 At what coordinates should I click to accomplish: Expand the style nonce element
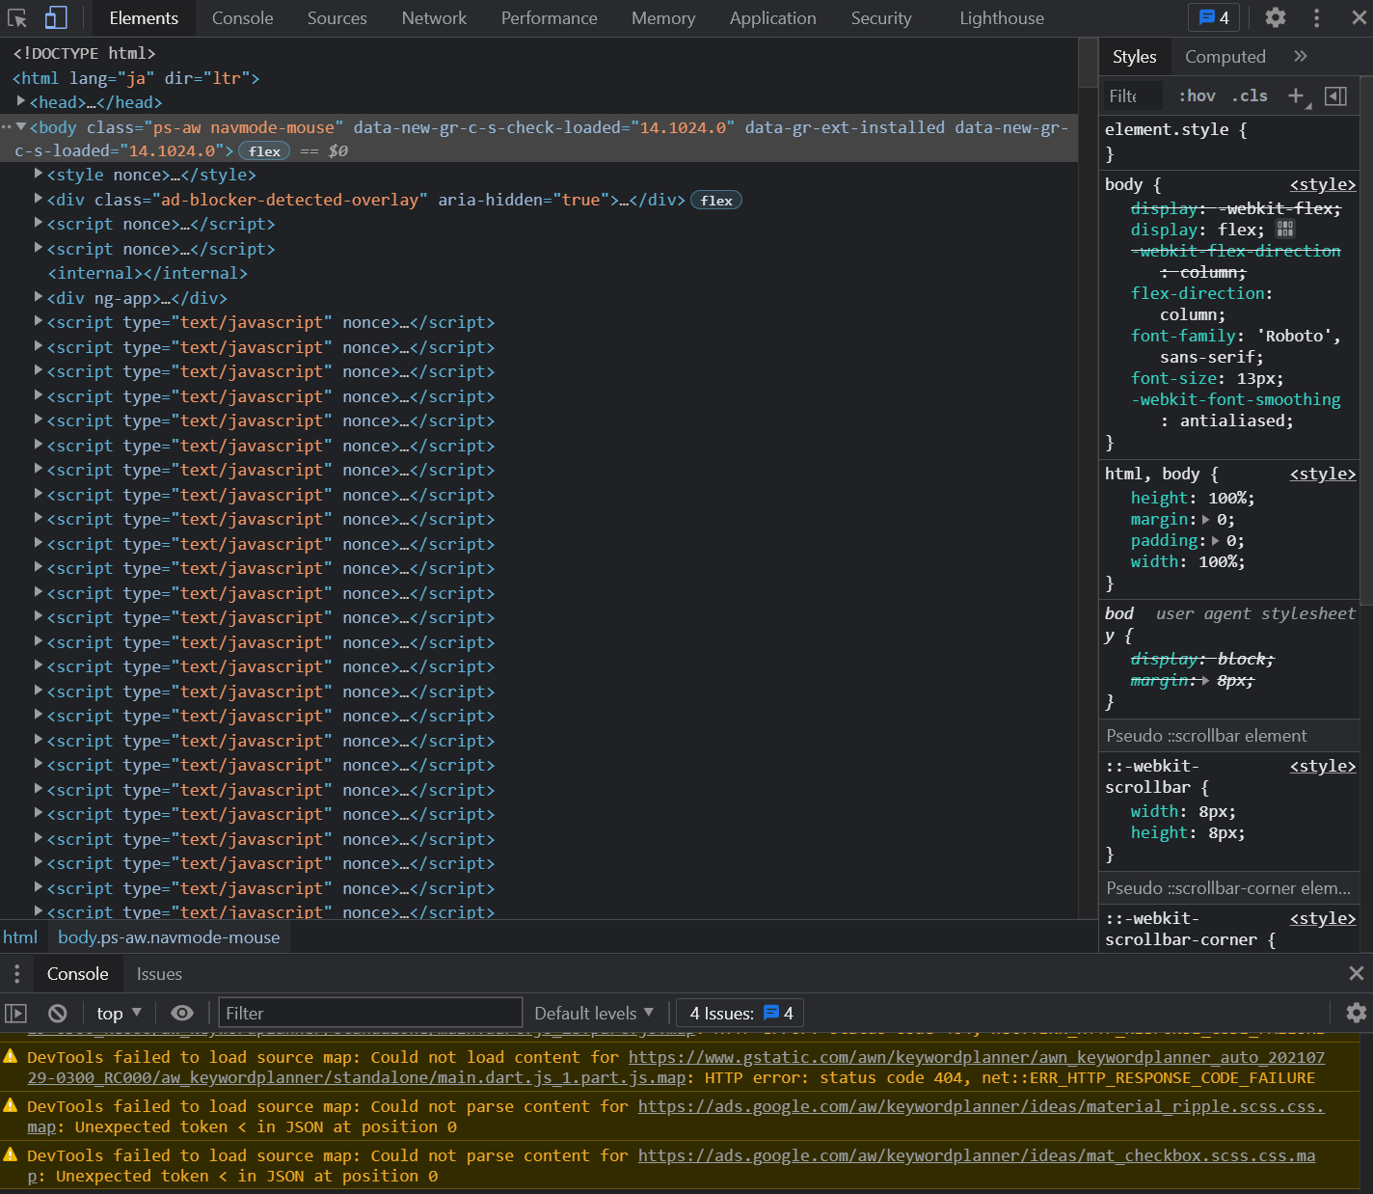(x=39, y=174)
